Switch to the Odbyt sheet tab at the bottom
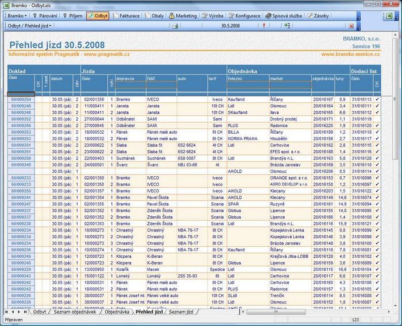 pos(40,312)
